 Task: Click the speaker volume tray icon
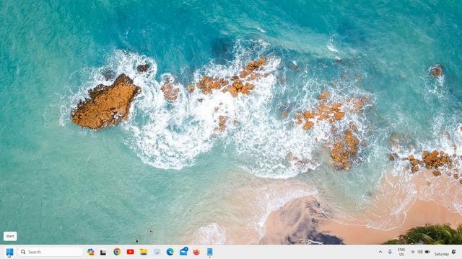point(420,252)
